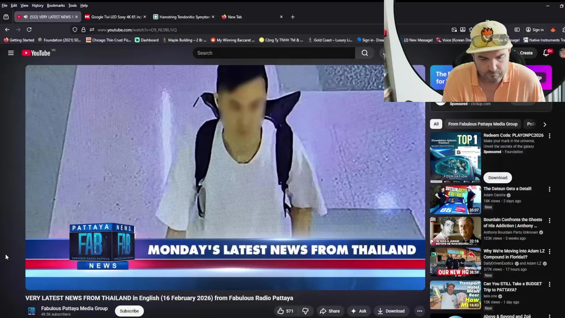The image size is (565, 318).
Task: Like the video with thumbs up
Action: 285,311
